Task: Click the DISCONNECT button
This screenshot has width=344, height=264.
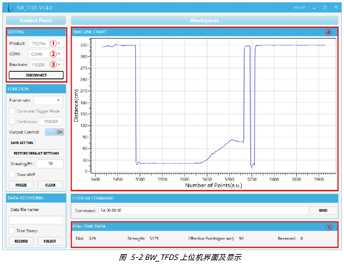Action: 36,75
